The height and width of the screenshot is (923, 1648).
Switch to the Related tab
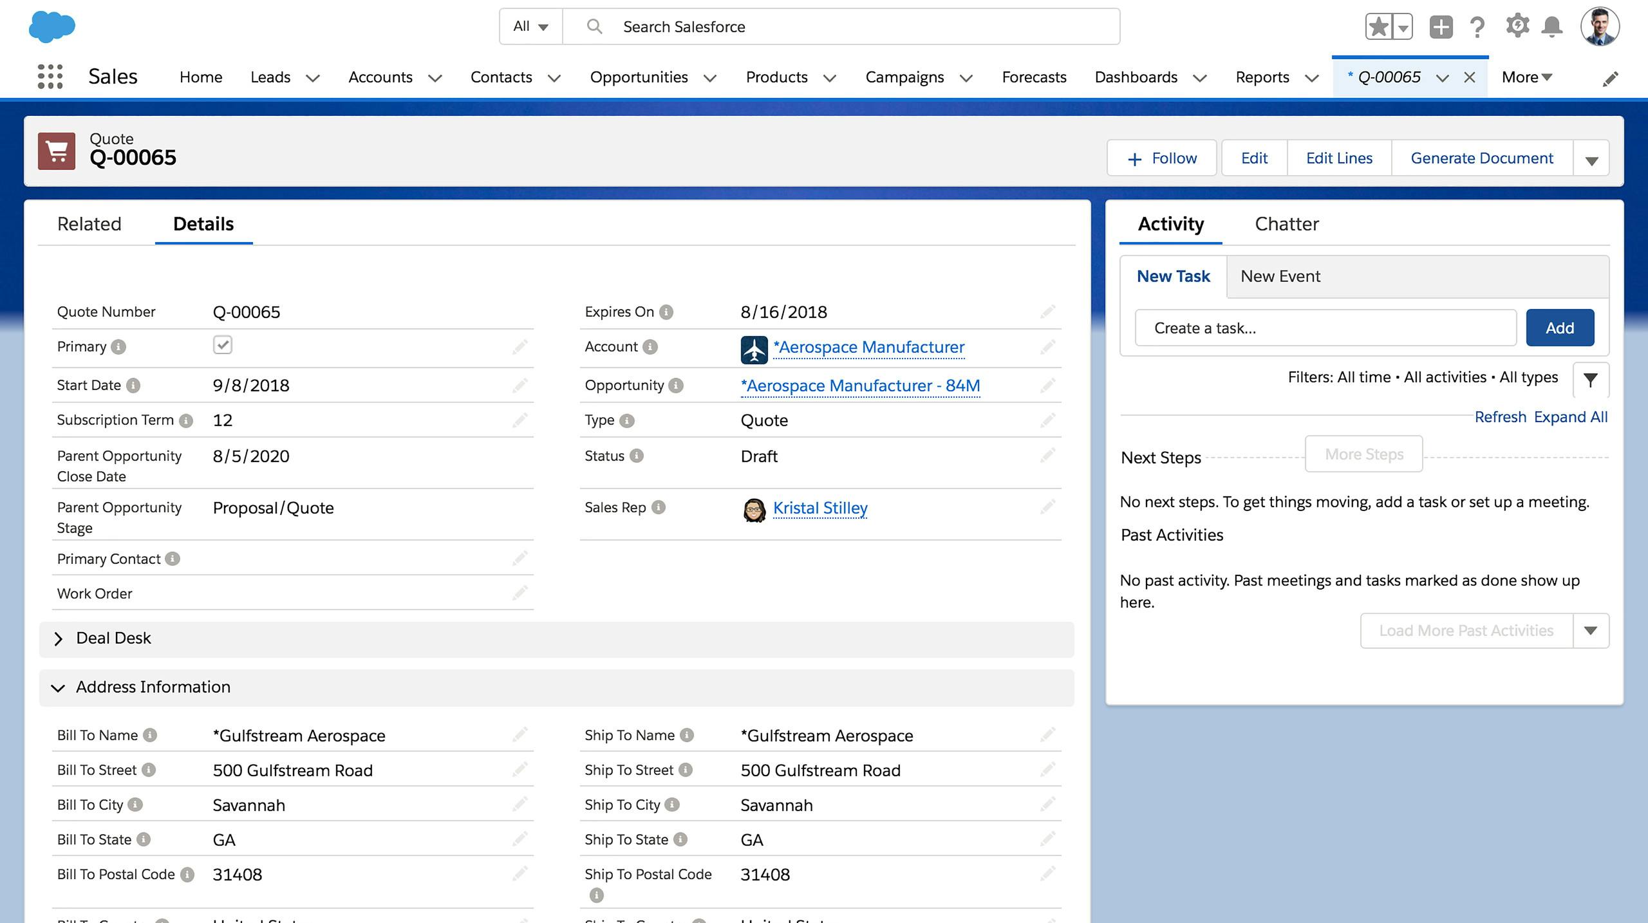pyautogui.click(x=89, y=224)
